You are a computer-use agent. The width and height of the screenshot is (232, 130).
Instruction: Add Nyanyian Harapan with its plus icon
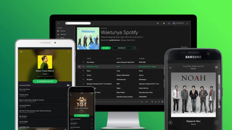[83, 84]
